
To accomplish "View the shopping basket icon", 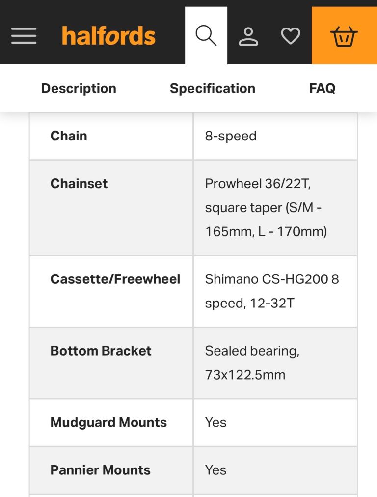I will pos(344,36).
